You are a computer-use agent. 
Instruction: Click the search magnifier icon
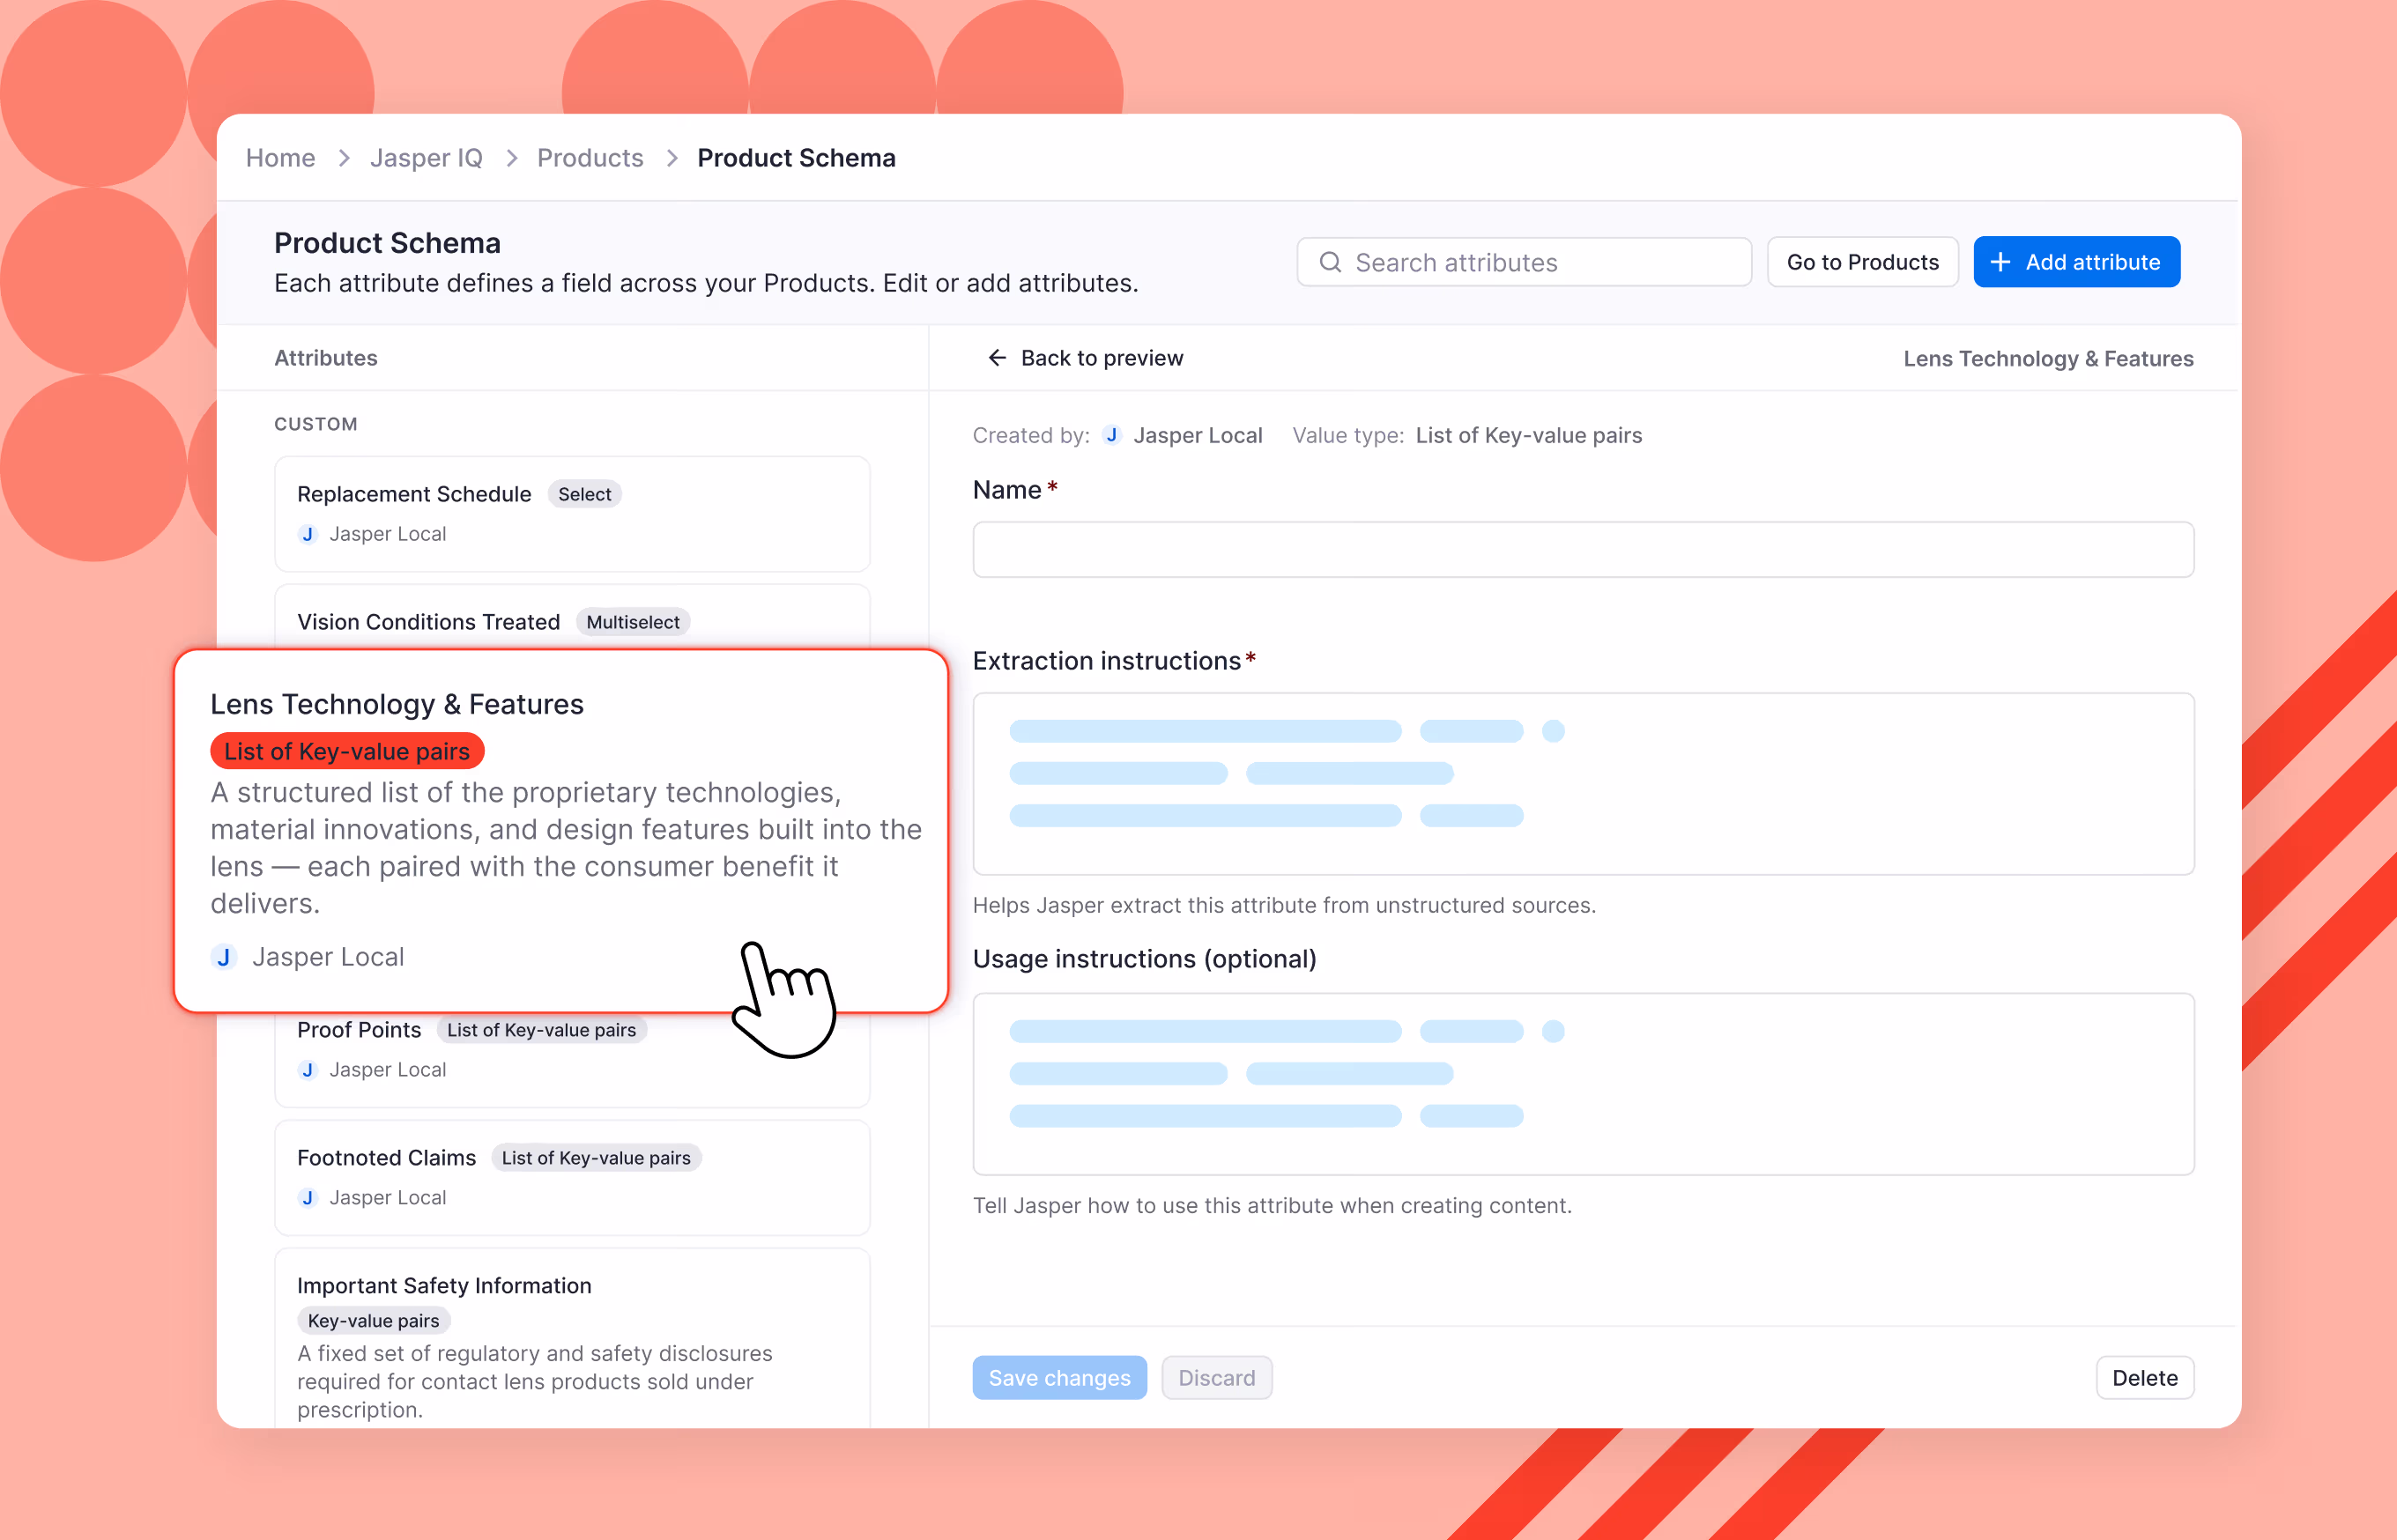1330,262
